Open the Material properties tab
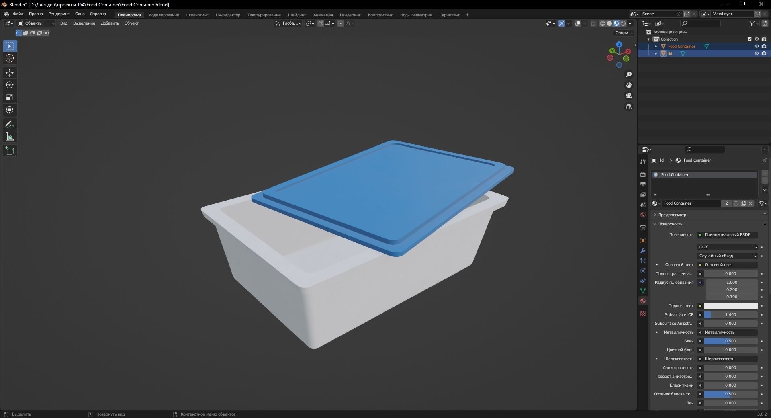The image size is (771, 418). [x=643, y=301]
